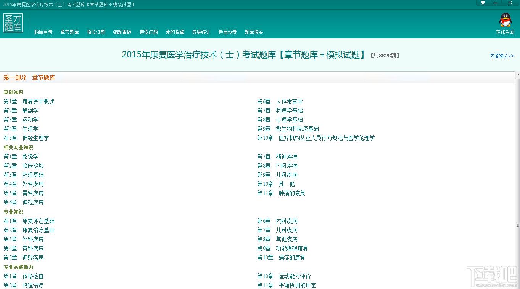
Task: Go to 我的收藏 menu
Action: pyautogui.click(x=175, y=32)
